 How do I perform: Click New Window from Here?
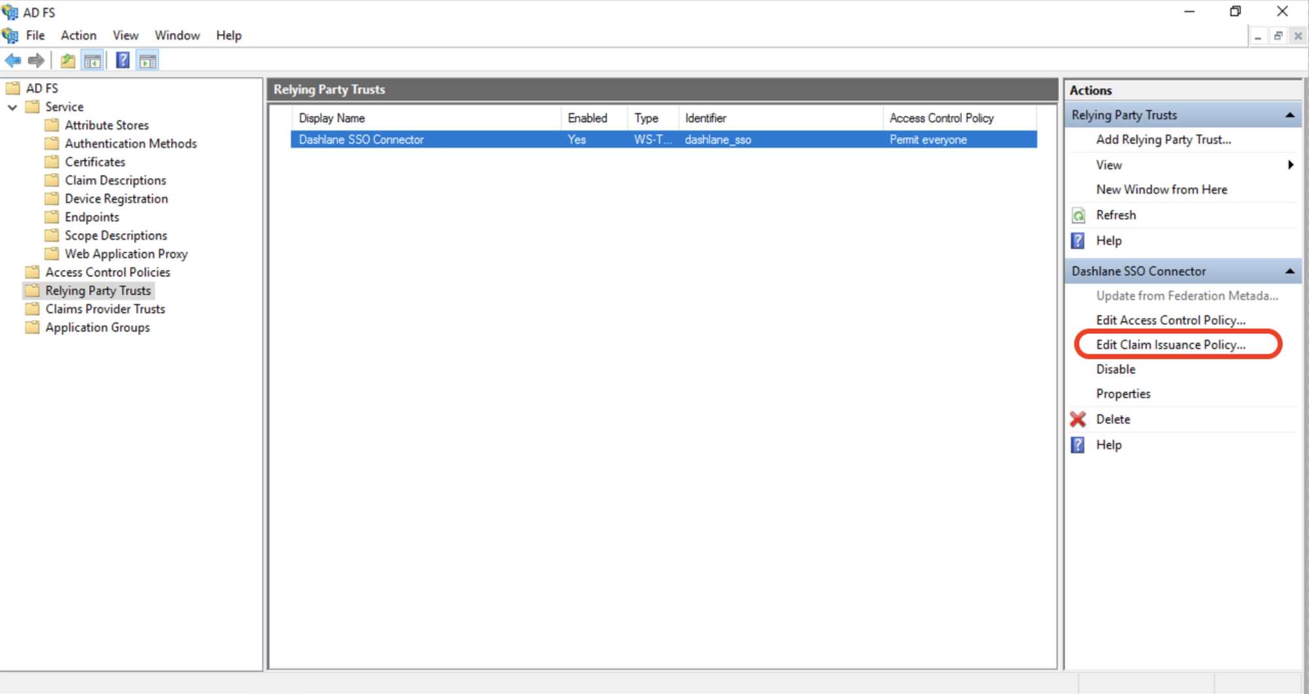tap(1162, 189)
